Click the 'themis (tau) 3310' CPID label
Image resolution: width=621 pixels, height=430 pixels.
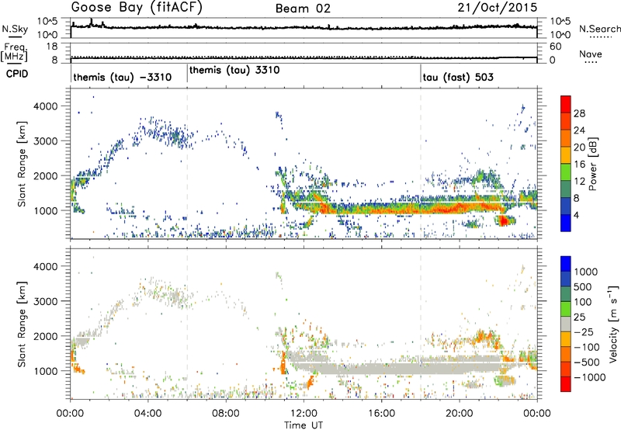[234, 70]
